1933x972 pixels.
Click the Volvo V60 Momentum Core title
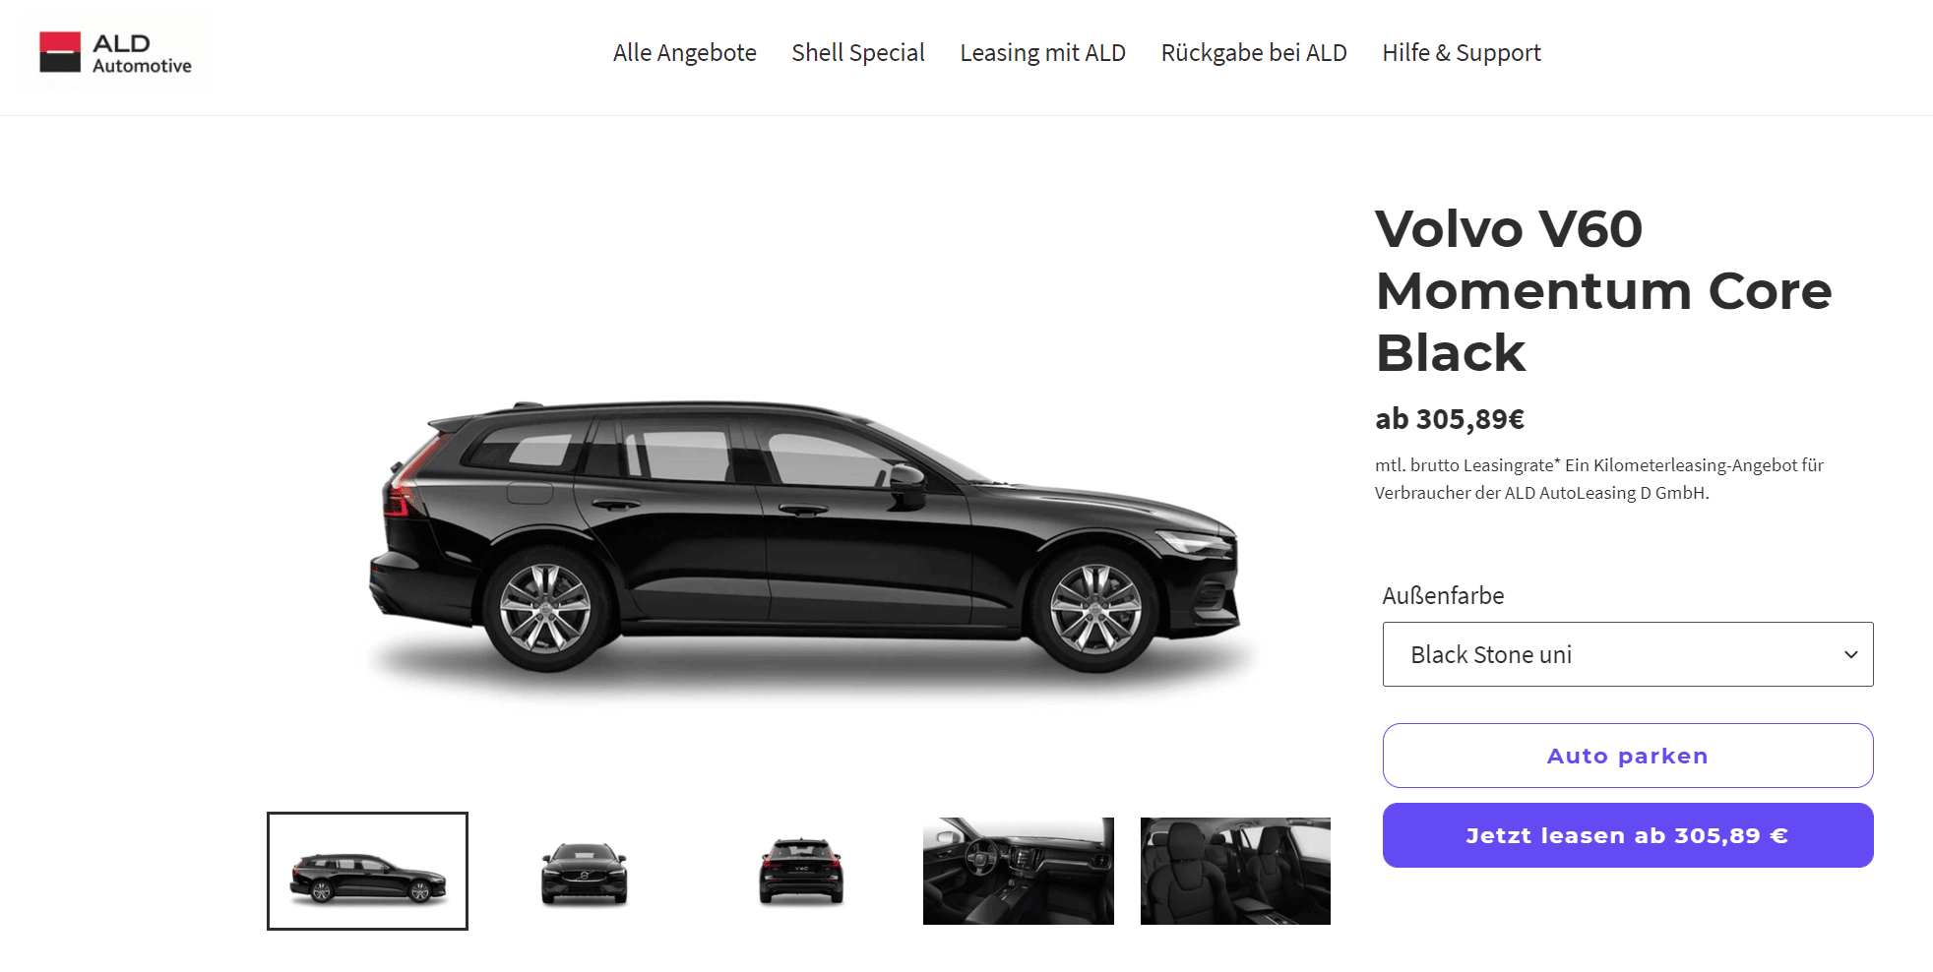point(1603,290)
